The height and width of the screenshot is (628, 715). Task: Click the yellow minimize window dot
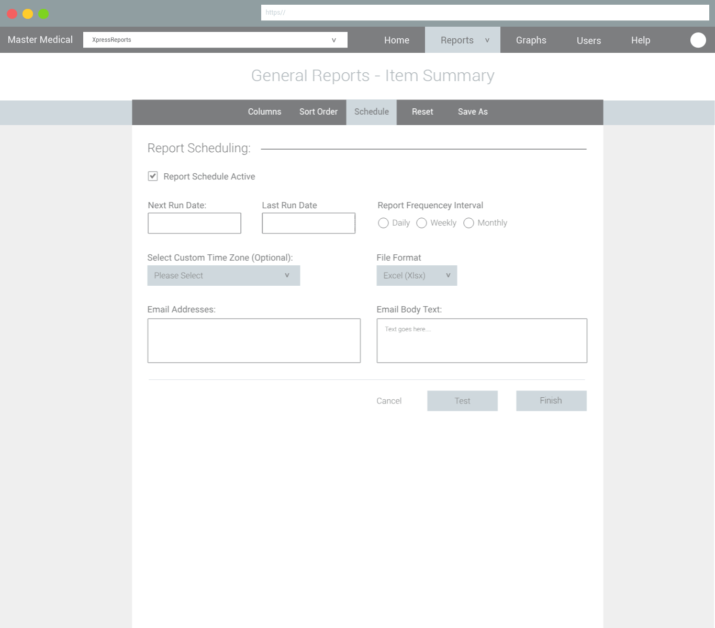[28, 14]
